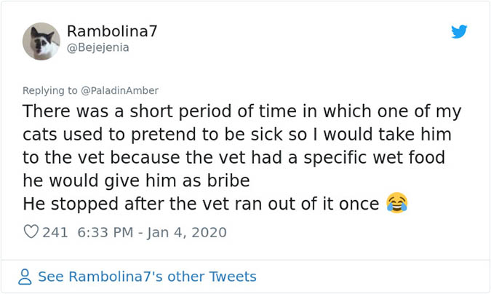This screenshot has width=491, height=294.
Task: Click the laughing-crying emoji in the tweet
Action: [396, 203]
